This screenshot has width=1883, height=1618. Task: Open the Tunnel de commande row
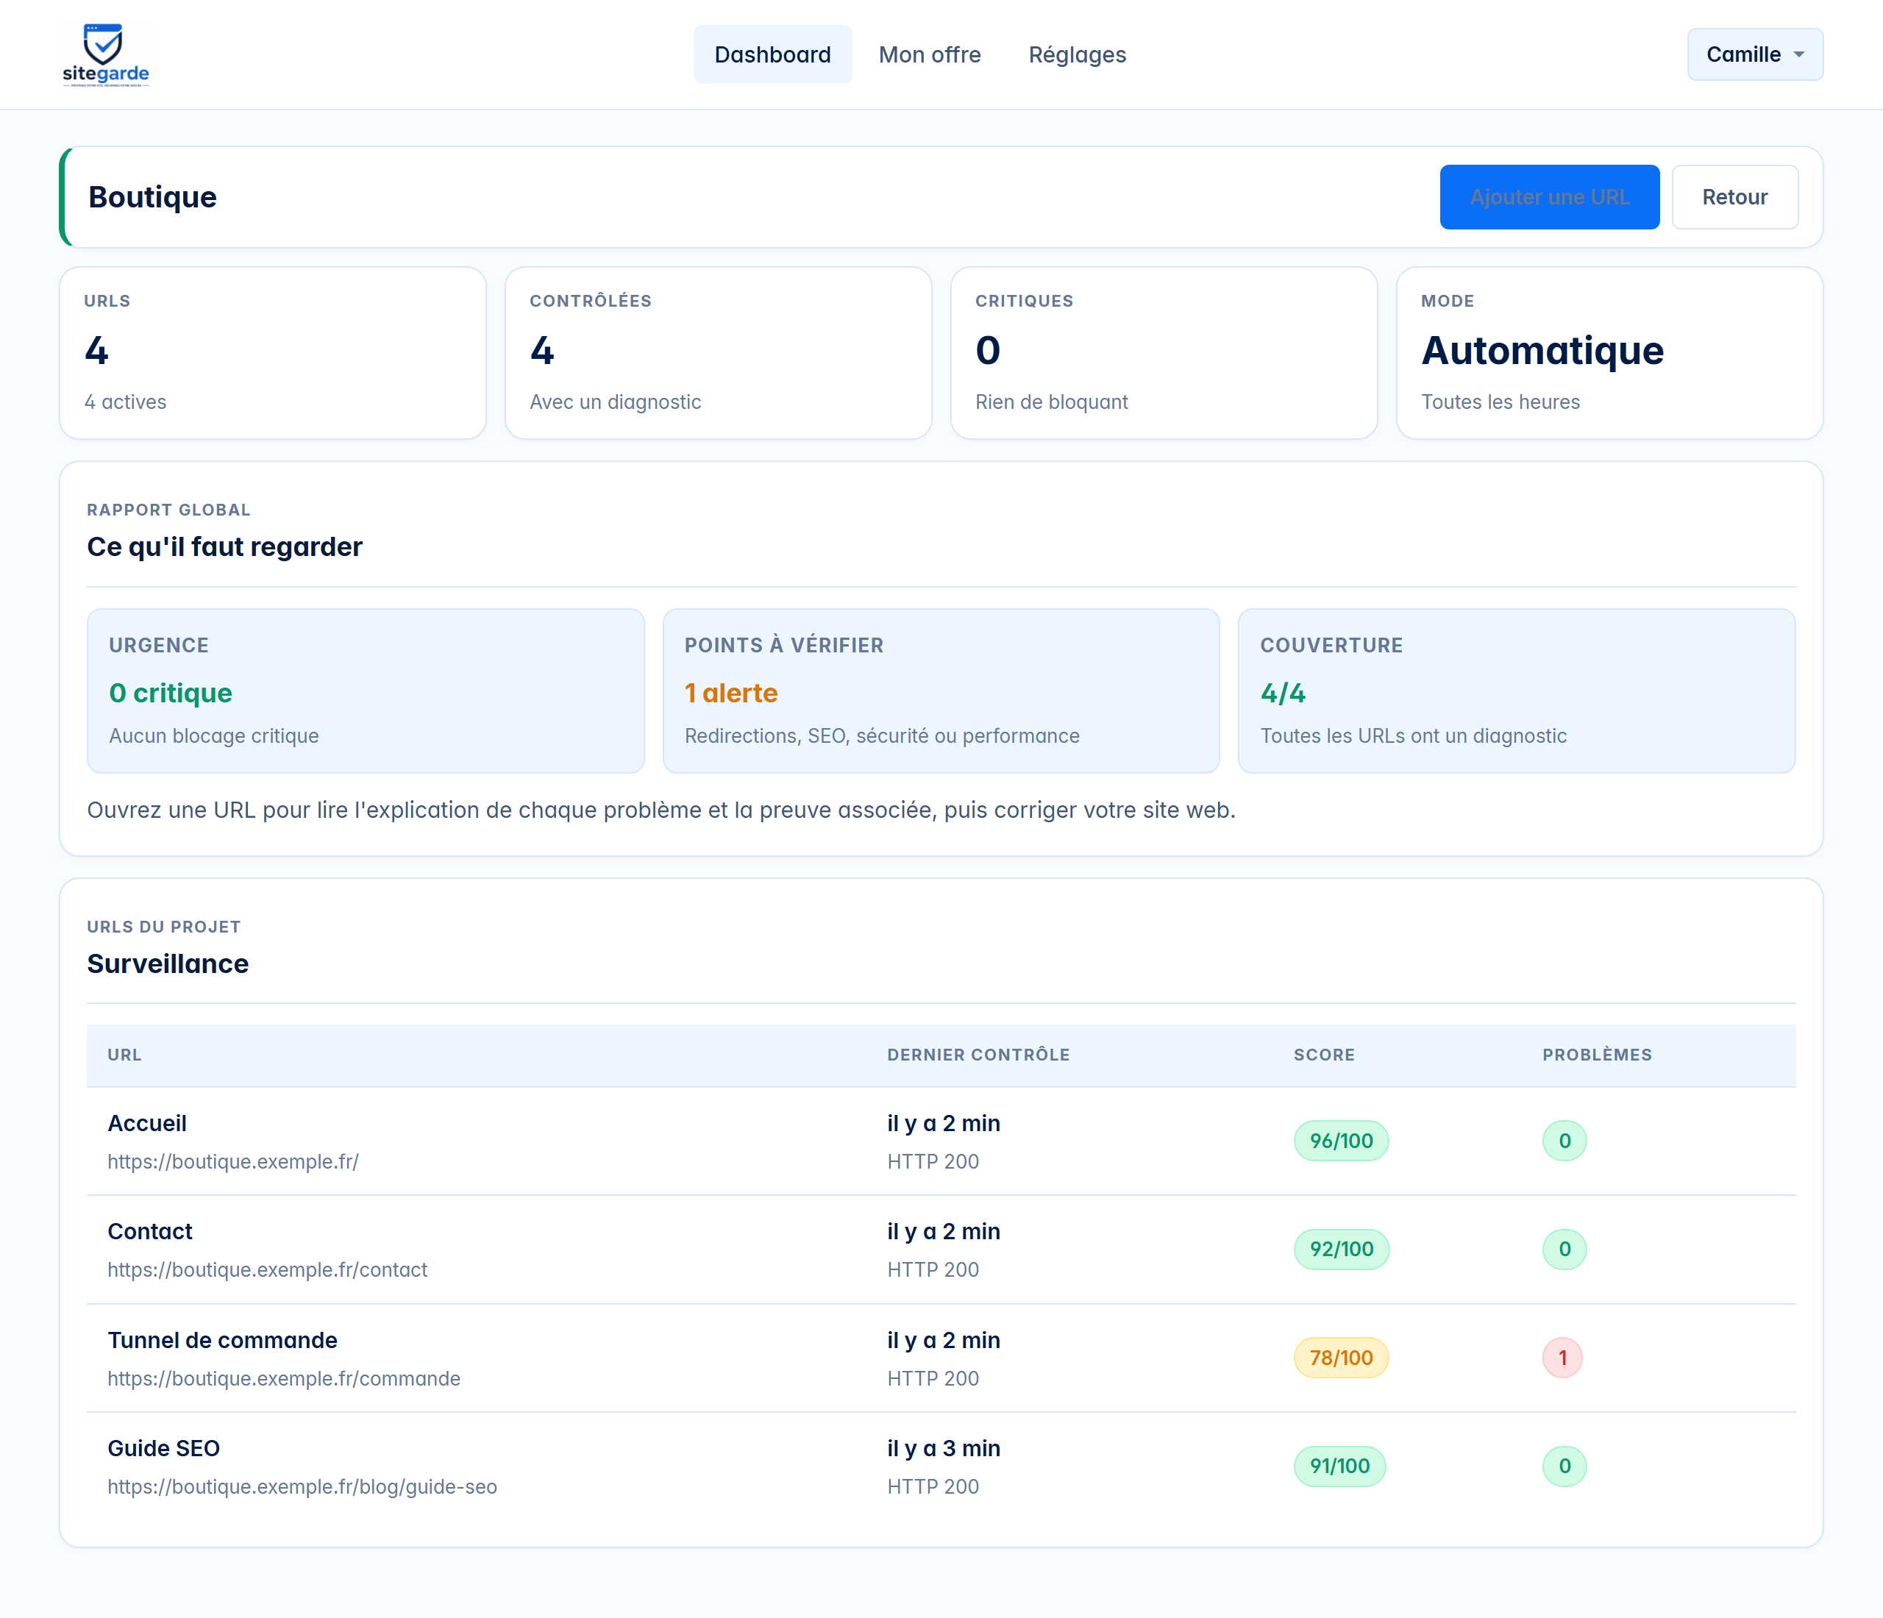point(941,1357)
